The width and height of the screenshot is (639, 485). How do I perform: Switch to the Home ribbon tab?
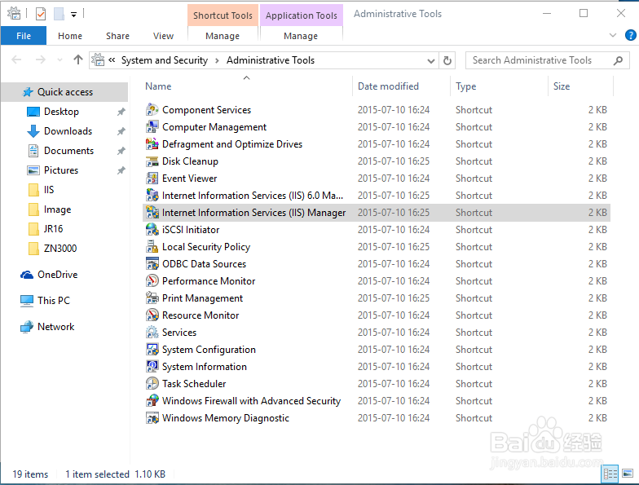[70, 36]
